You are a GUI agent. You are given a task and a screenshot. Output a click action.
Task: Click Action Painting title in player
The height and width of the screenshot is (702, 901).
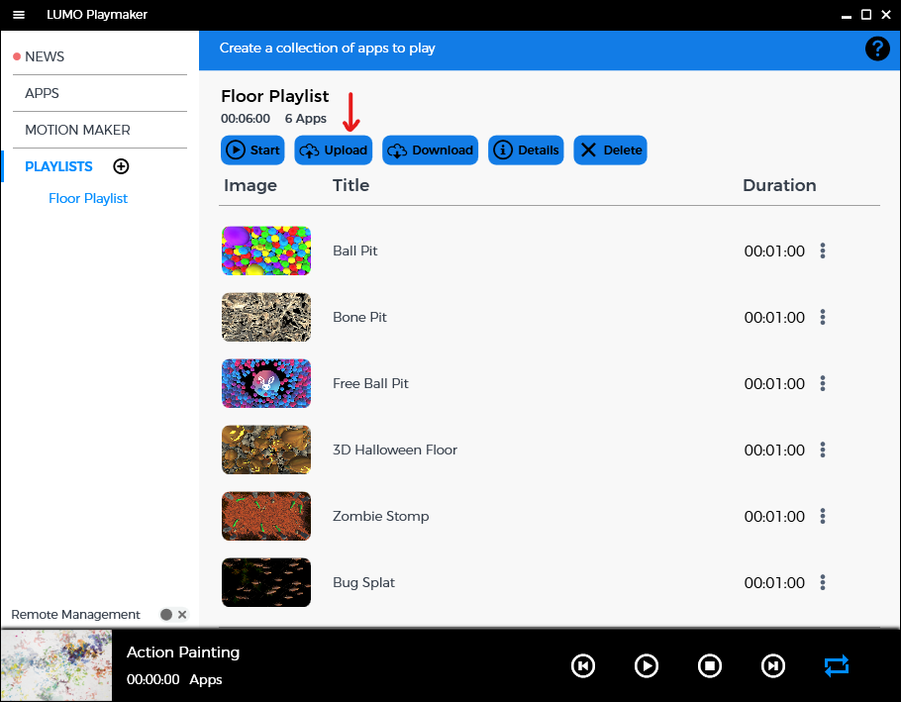[x=183, y=652]
